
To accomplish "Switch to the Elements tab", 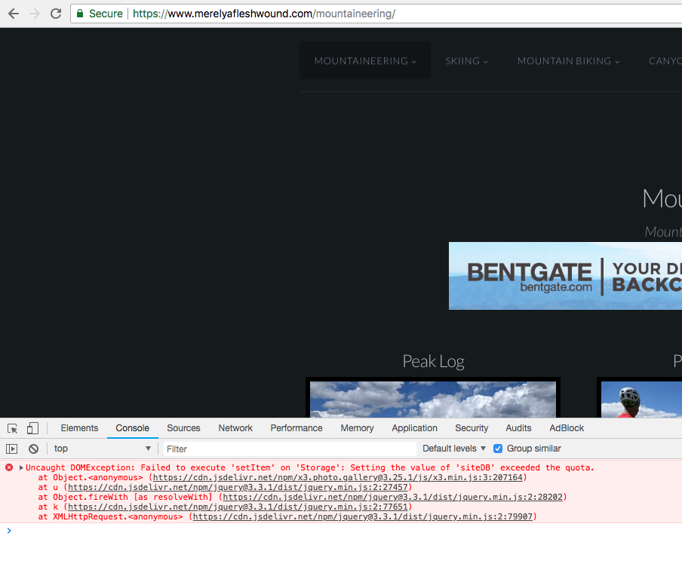I will pos(79,428).
